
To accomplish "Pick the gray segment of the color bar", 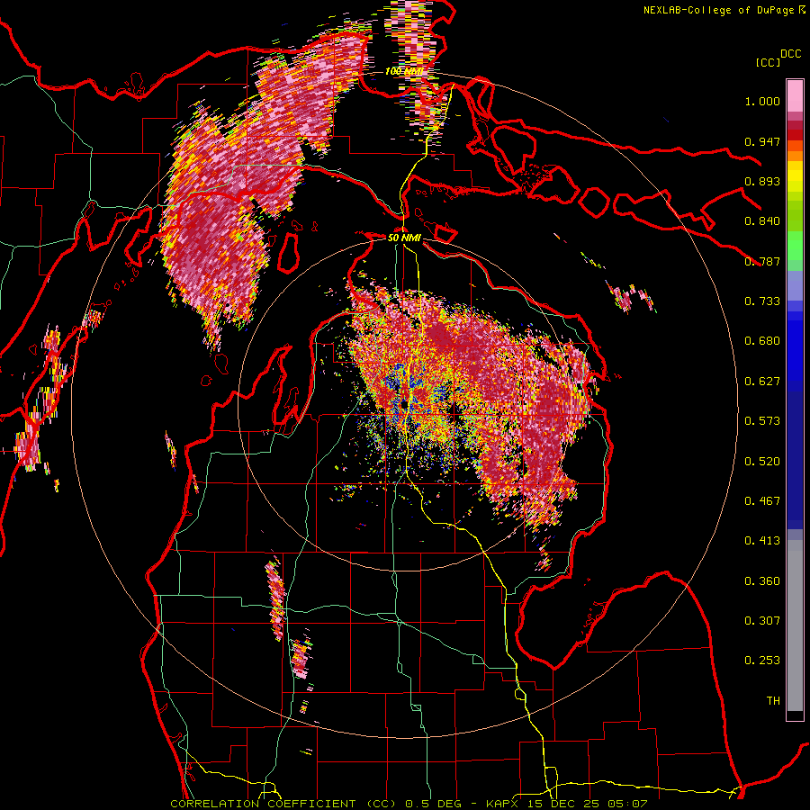I will click(795, 625).
